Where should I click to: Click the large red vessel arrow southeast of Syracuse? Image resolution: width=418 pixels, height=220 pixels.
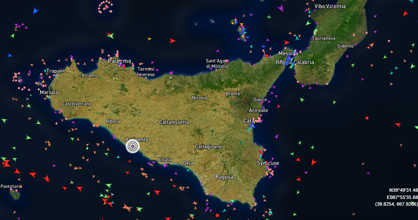313,162
